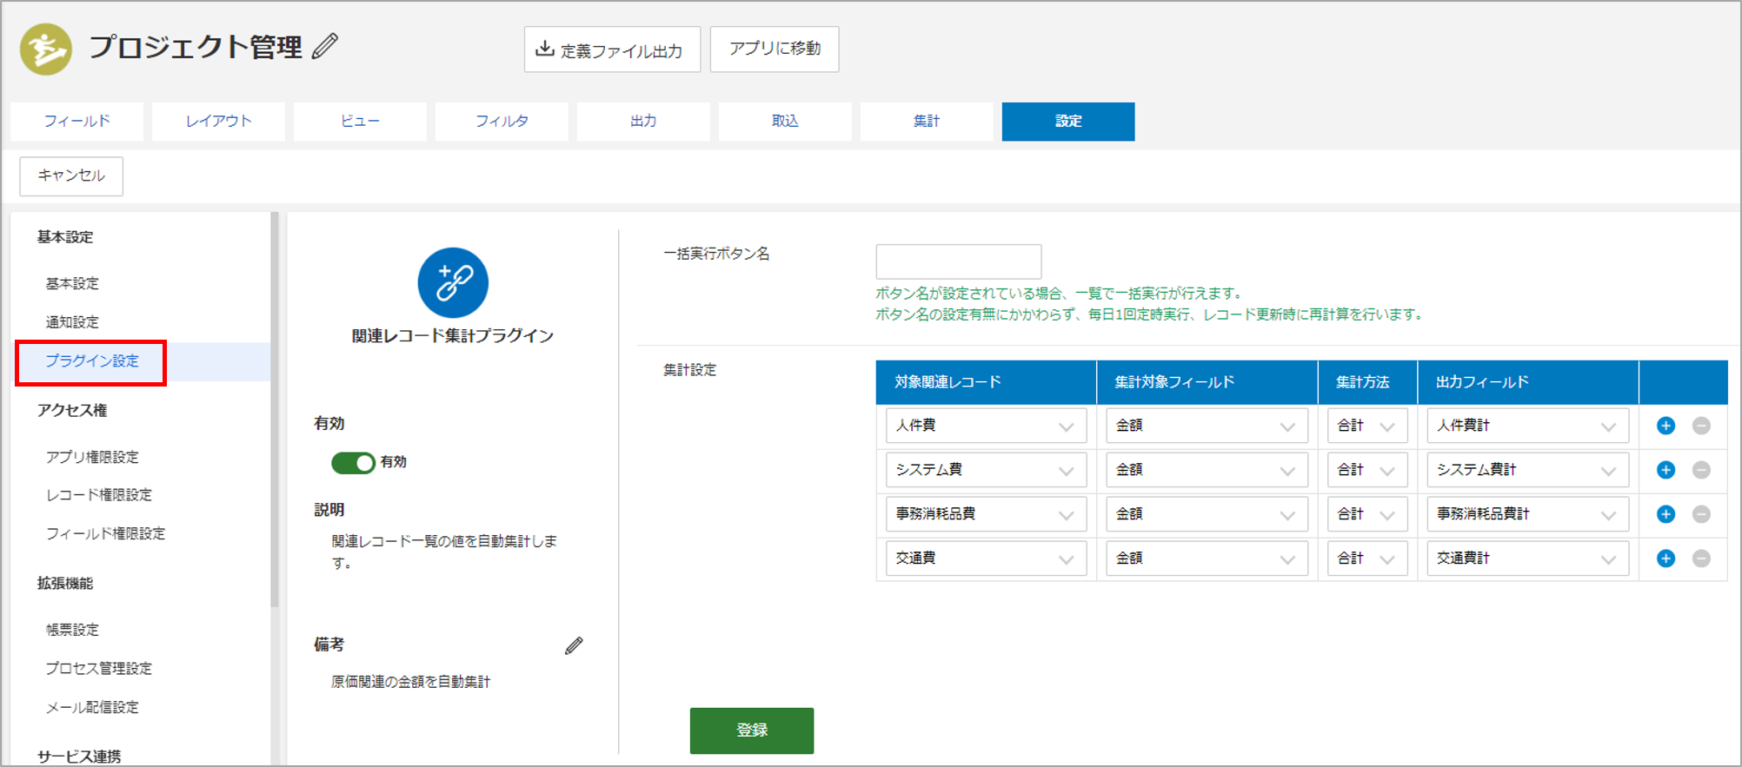
Task: Open アプリ権限設定 in the sidebar
Action: coord(92,457)
